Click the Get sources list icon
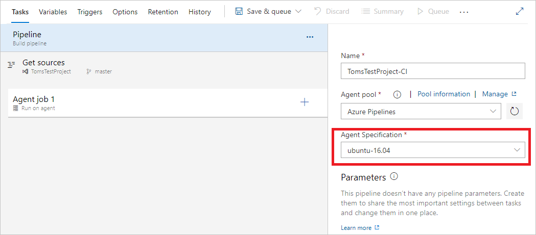536x235 pixels. pos(12,65)
